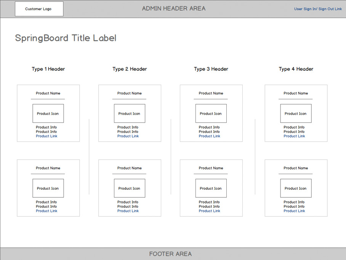Image resolution: width=346 pixels, height=260 pixels.
Task: Follow Product Link in bottom Type 2 card
Action: [x=128, y=211]
